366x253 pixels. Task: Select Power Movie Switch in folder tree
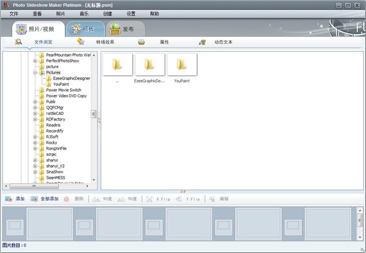click(63, 90)
